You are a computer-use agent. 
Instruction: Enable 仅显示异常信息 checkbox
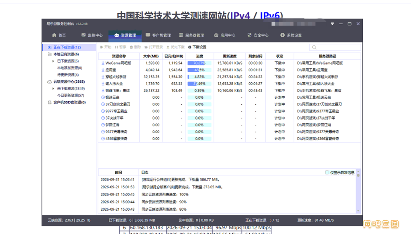(327, 173)
